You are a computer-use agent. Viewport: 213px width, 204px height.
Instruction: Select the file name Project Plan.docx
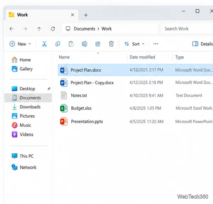coord(86,70)
